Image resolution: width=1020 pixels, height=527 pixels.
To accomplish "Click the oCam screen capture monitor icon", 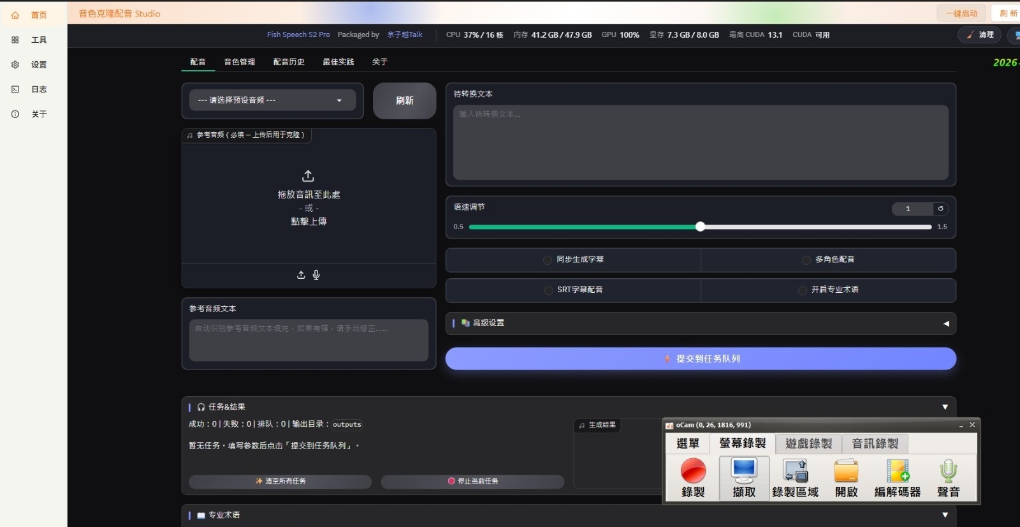I will (x=744, y=471).
